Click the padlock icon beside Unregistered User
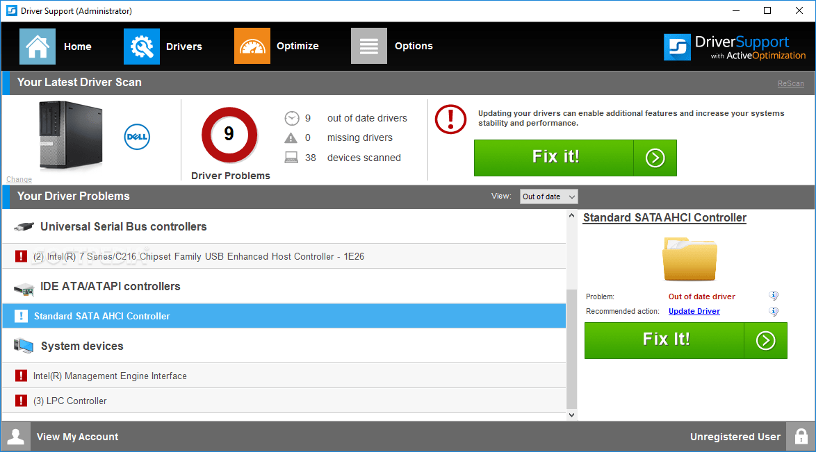 click(x=801, y=437)
